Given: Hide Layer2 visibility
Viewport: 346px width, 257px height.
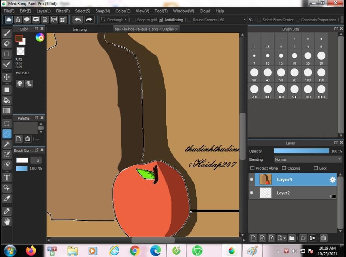Looking at the screenshot, I should 251,193.
